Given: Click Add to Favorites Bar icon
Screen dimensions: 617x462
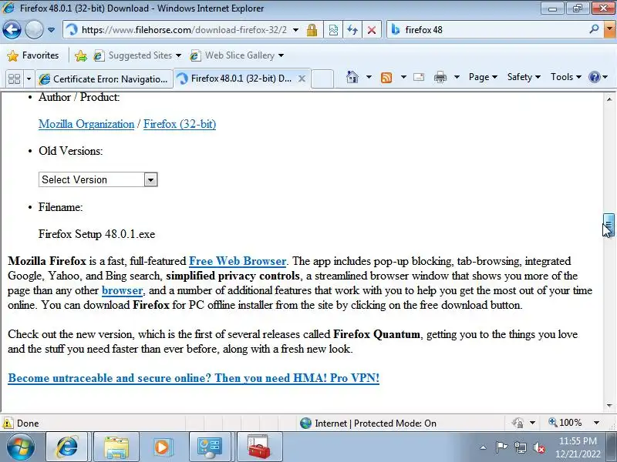Looking at the screenshot, I should tap(81, 55).
